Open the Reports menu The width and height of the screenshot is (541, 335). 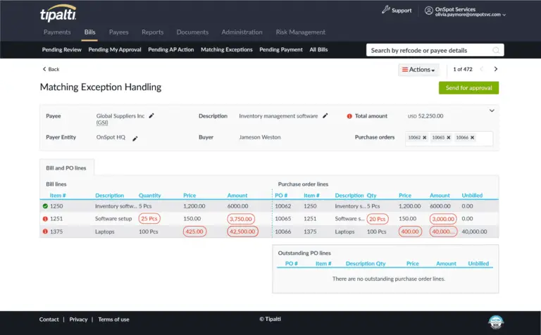pos(152,32)
